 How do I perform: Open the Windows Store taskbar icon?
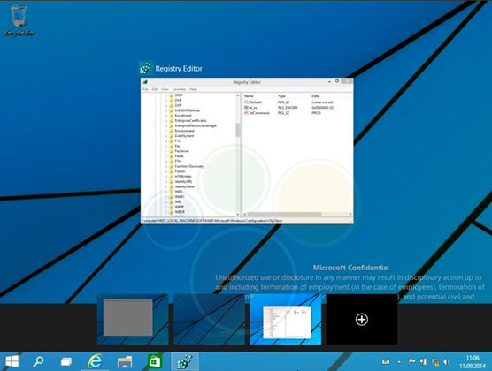[x=155, y=361]
